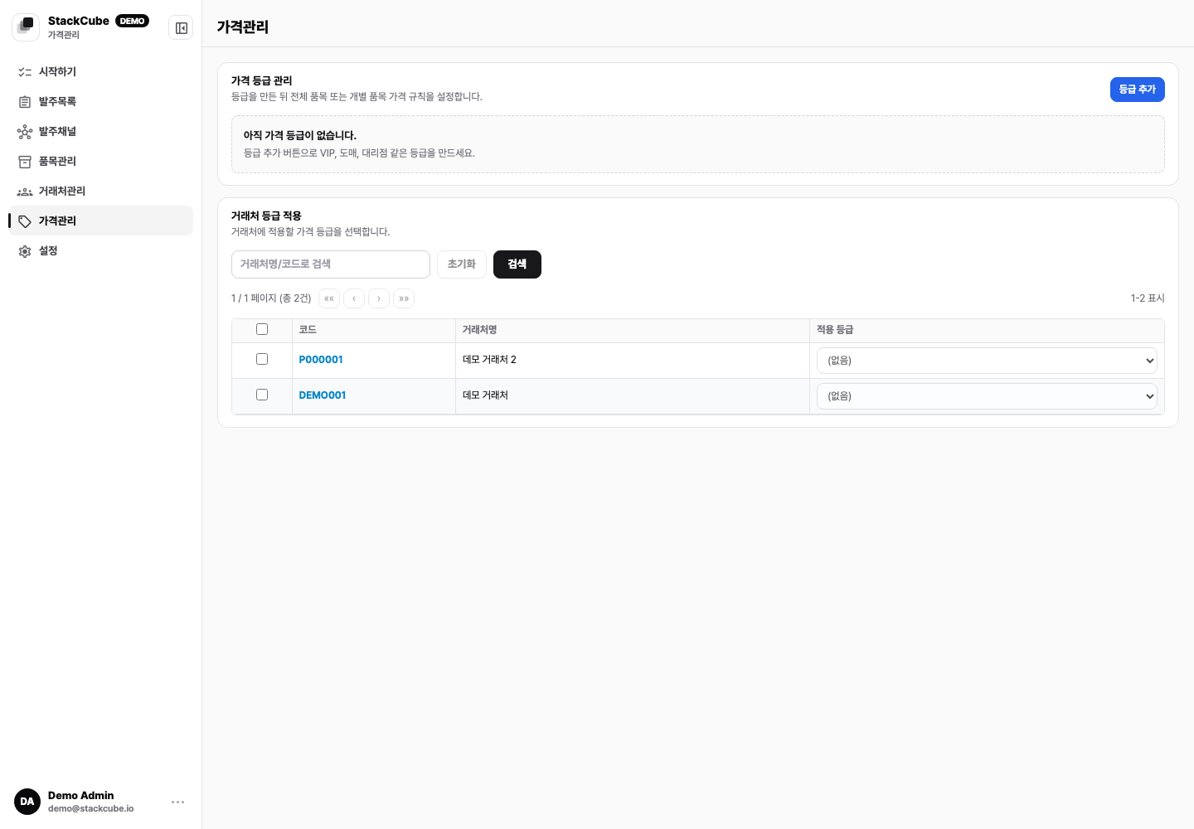Navigate to 거래처관리 menu
This screenshot has height=829, width=1194.
(x=100, y=191)
